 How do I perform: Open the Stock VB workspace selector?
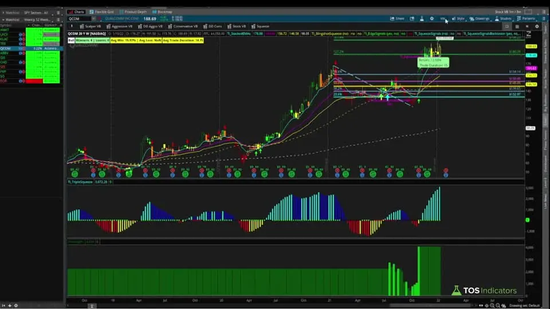pos(508,12)
